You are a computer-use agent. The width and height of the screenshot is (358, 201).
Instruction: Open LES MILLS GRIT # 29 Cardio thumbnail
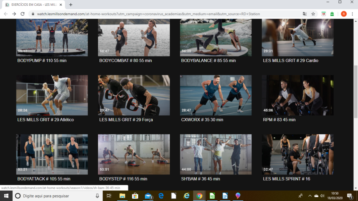pos(298,38)
